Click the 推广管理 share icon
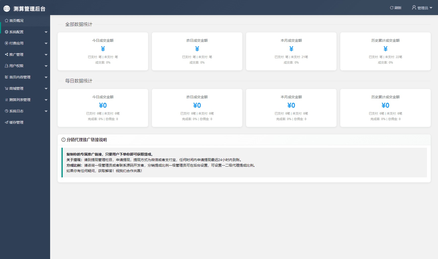Image resolution: width=438 pixels, height=259 pixels. pyautogui.click(x=7, y=55)
